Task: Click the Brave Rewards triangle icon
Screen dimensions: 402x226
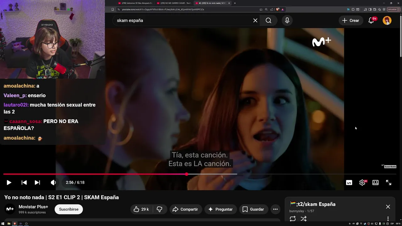Action: 283,9
